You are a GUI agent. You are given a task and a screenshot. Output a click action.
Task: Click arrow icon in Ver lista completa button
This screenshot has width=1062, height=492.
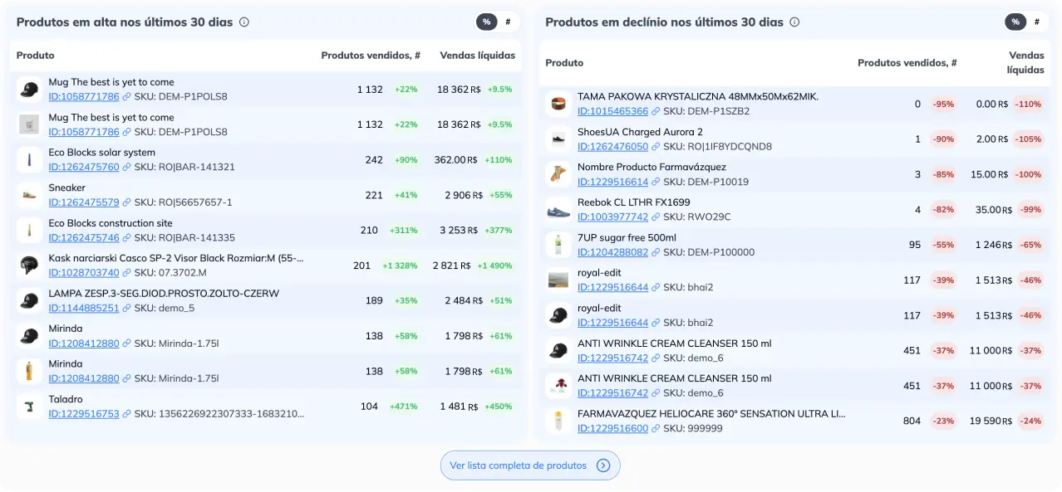point(603,465)
